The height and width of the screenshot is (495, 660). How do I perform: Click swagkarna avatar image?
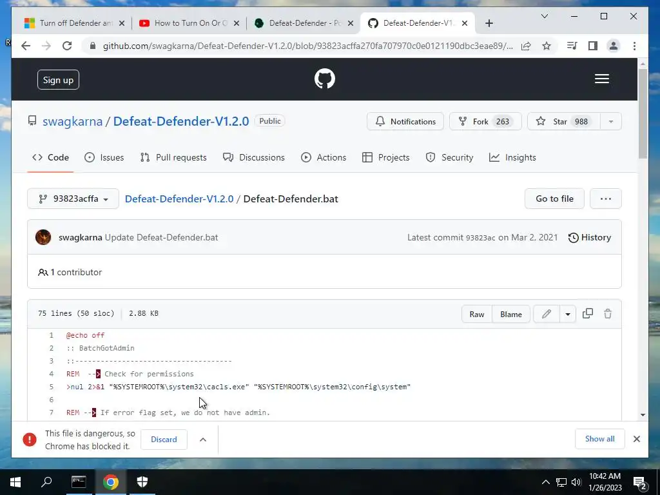click(43, 237)
